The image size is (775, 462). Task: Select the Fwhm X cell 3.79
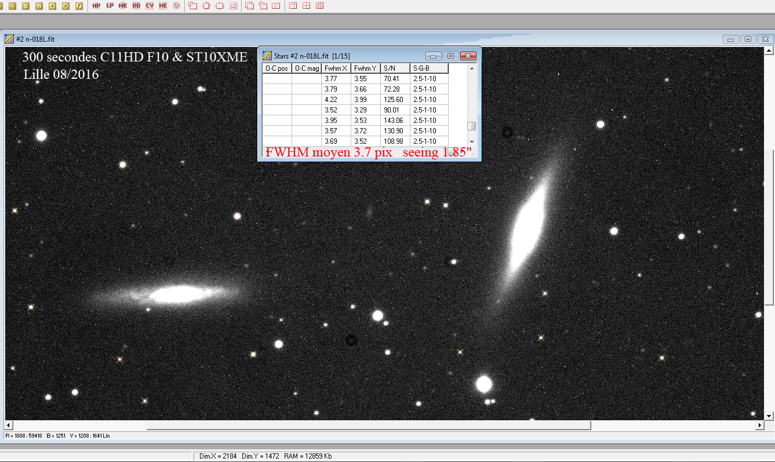click(x=336, y=89)
